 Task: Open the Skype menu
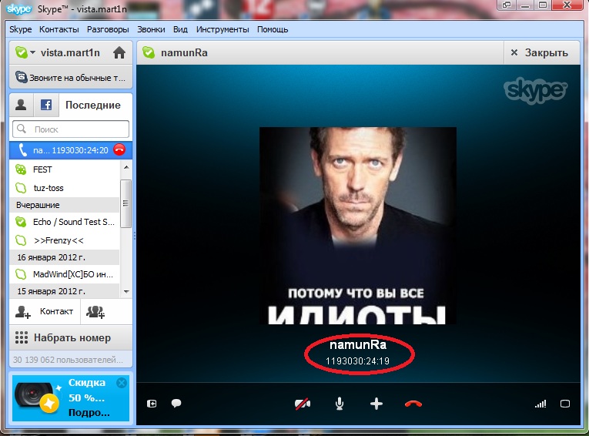pos(20,29)
